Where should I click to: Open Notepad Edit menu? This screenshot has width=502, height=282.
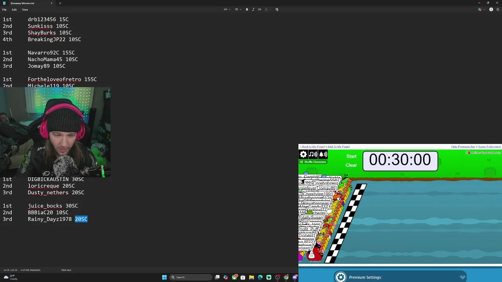[x=14, y=9]
